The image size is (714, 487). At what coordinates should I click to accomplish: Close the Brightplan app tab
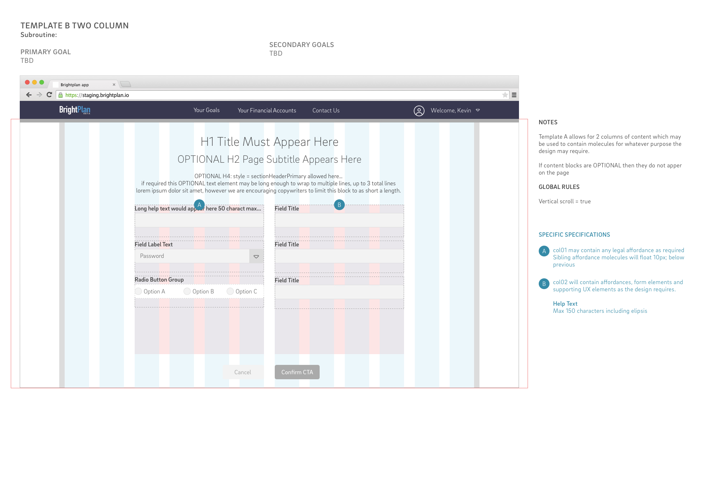pos(114,85)
